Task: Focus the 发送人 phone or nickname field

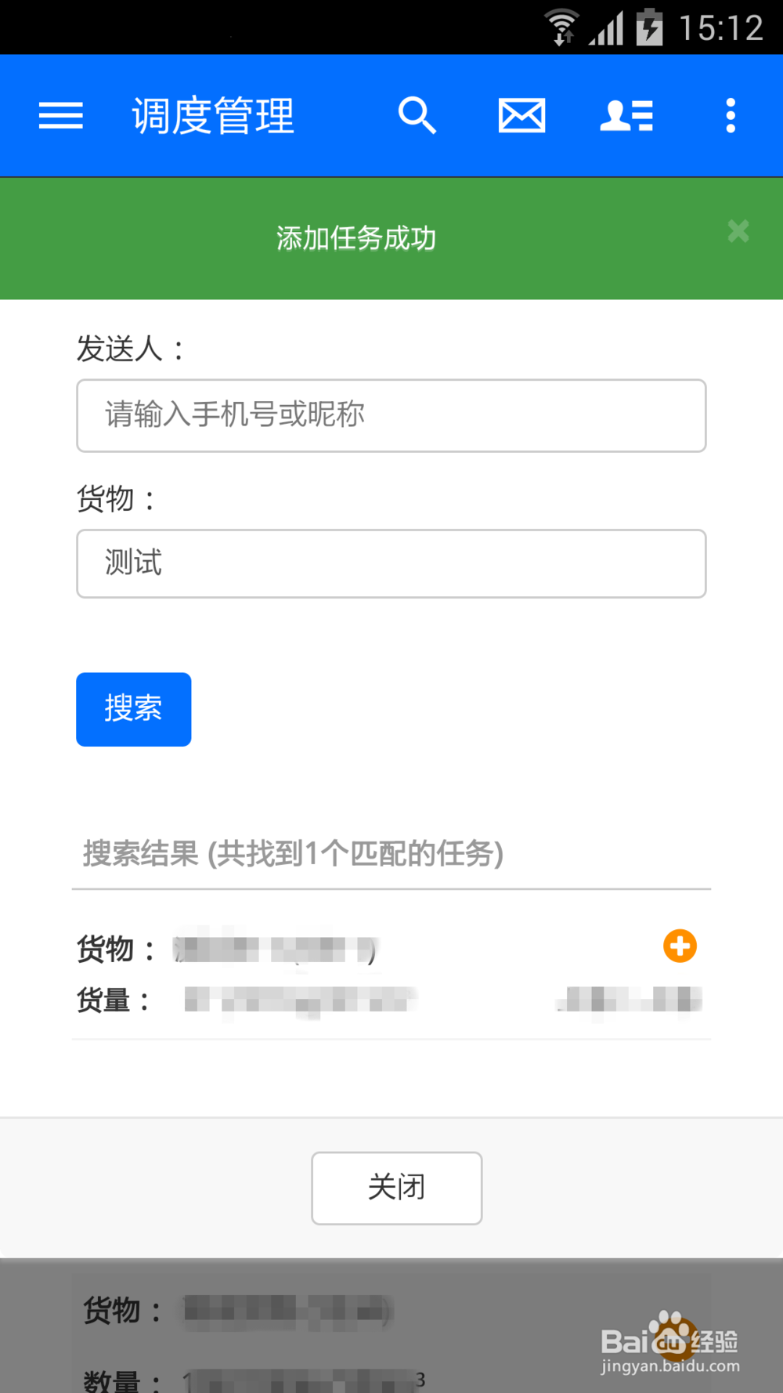Action: pyautogui.click(x=391, y=415)
